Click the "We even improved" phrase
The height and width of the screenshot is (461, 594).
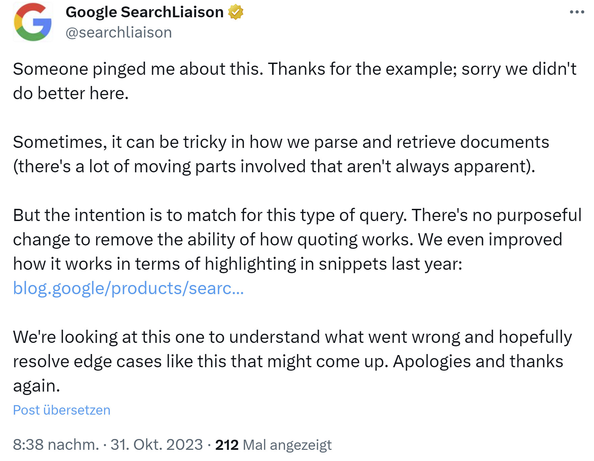click(490, 240)
